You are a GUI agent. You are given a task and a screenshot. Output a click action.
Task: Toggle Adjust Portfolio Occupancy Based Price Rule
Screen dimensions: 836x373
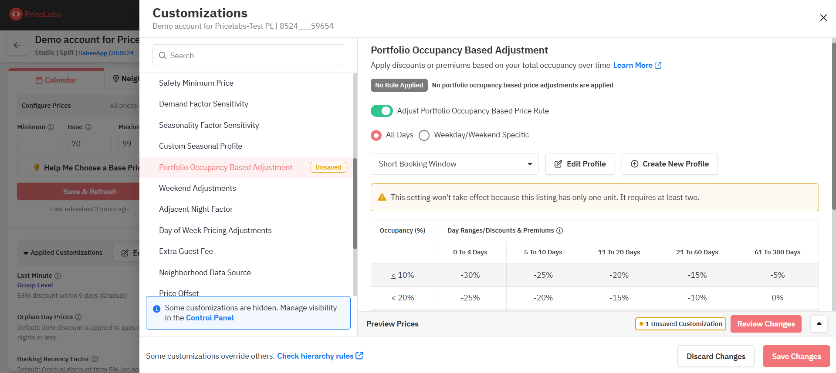coord(382,111)
